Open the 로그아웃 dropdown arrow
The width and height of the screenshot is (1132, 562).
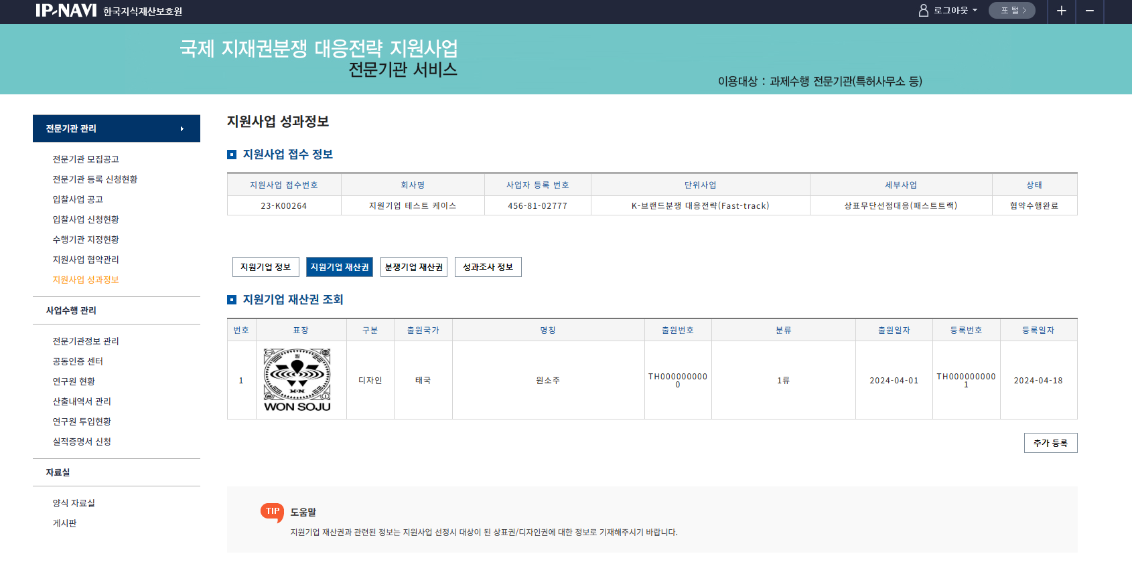pos(975,11)
